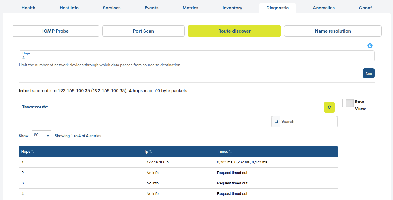Switch to the Health tab
This screenshot has width=393, height=200.
[x=28, y=8]
